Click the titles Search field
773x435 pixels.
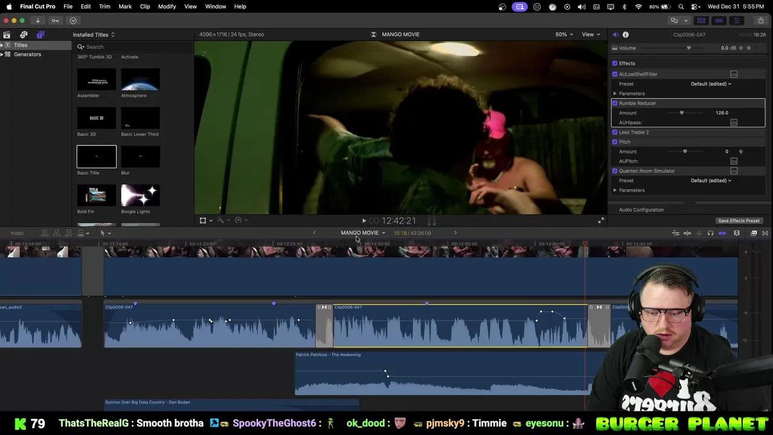133,47
